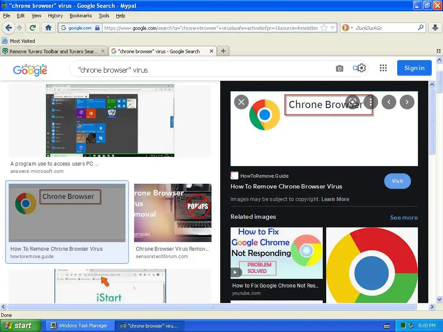The height and width of the screenshot is (332, 443).
Task: Click the Sign in button
Action: [x=414, y=68]
